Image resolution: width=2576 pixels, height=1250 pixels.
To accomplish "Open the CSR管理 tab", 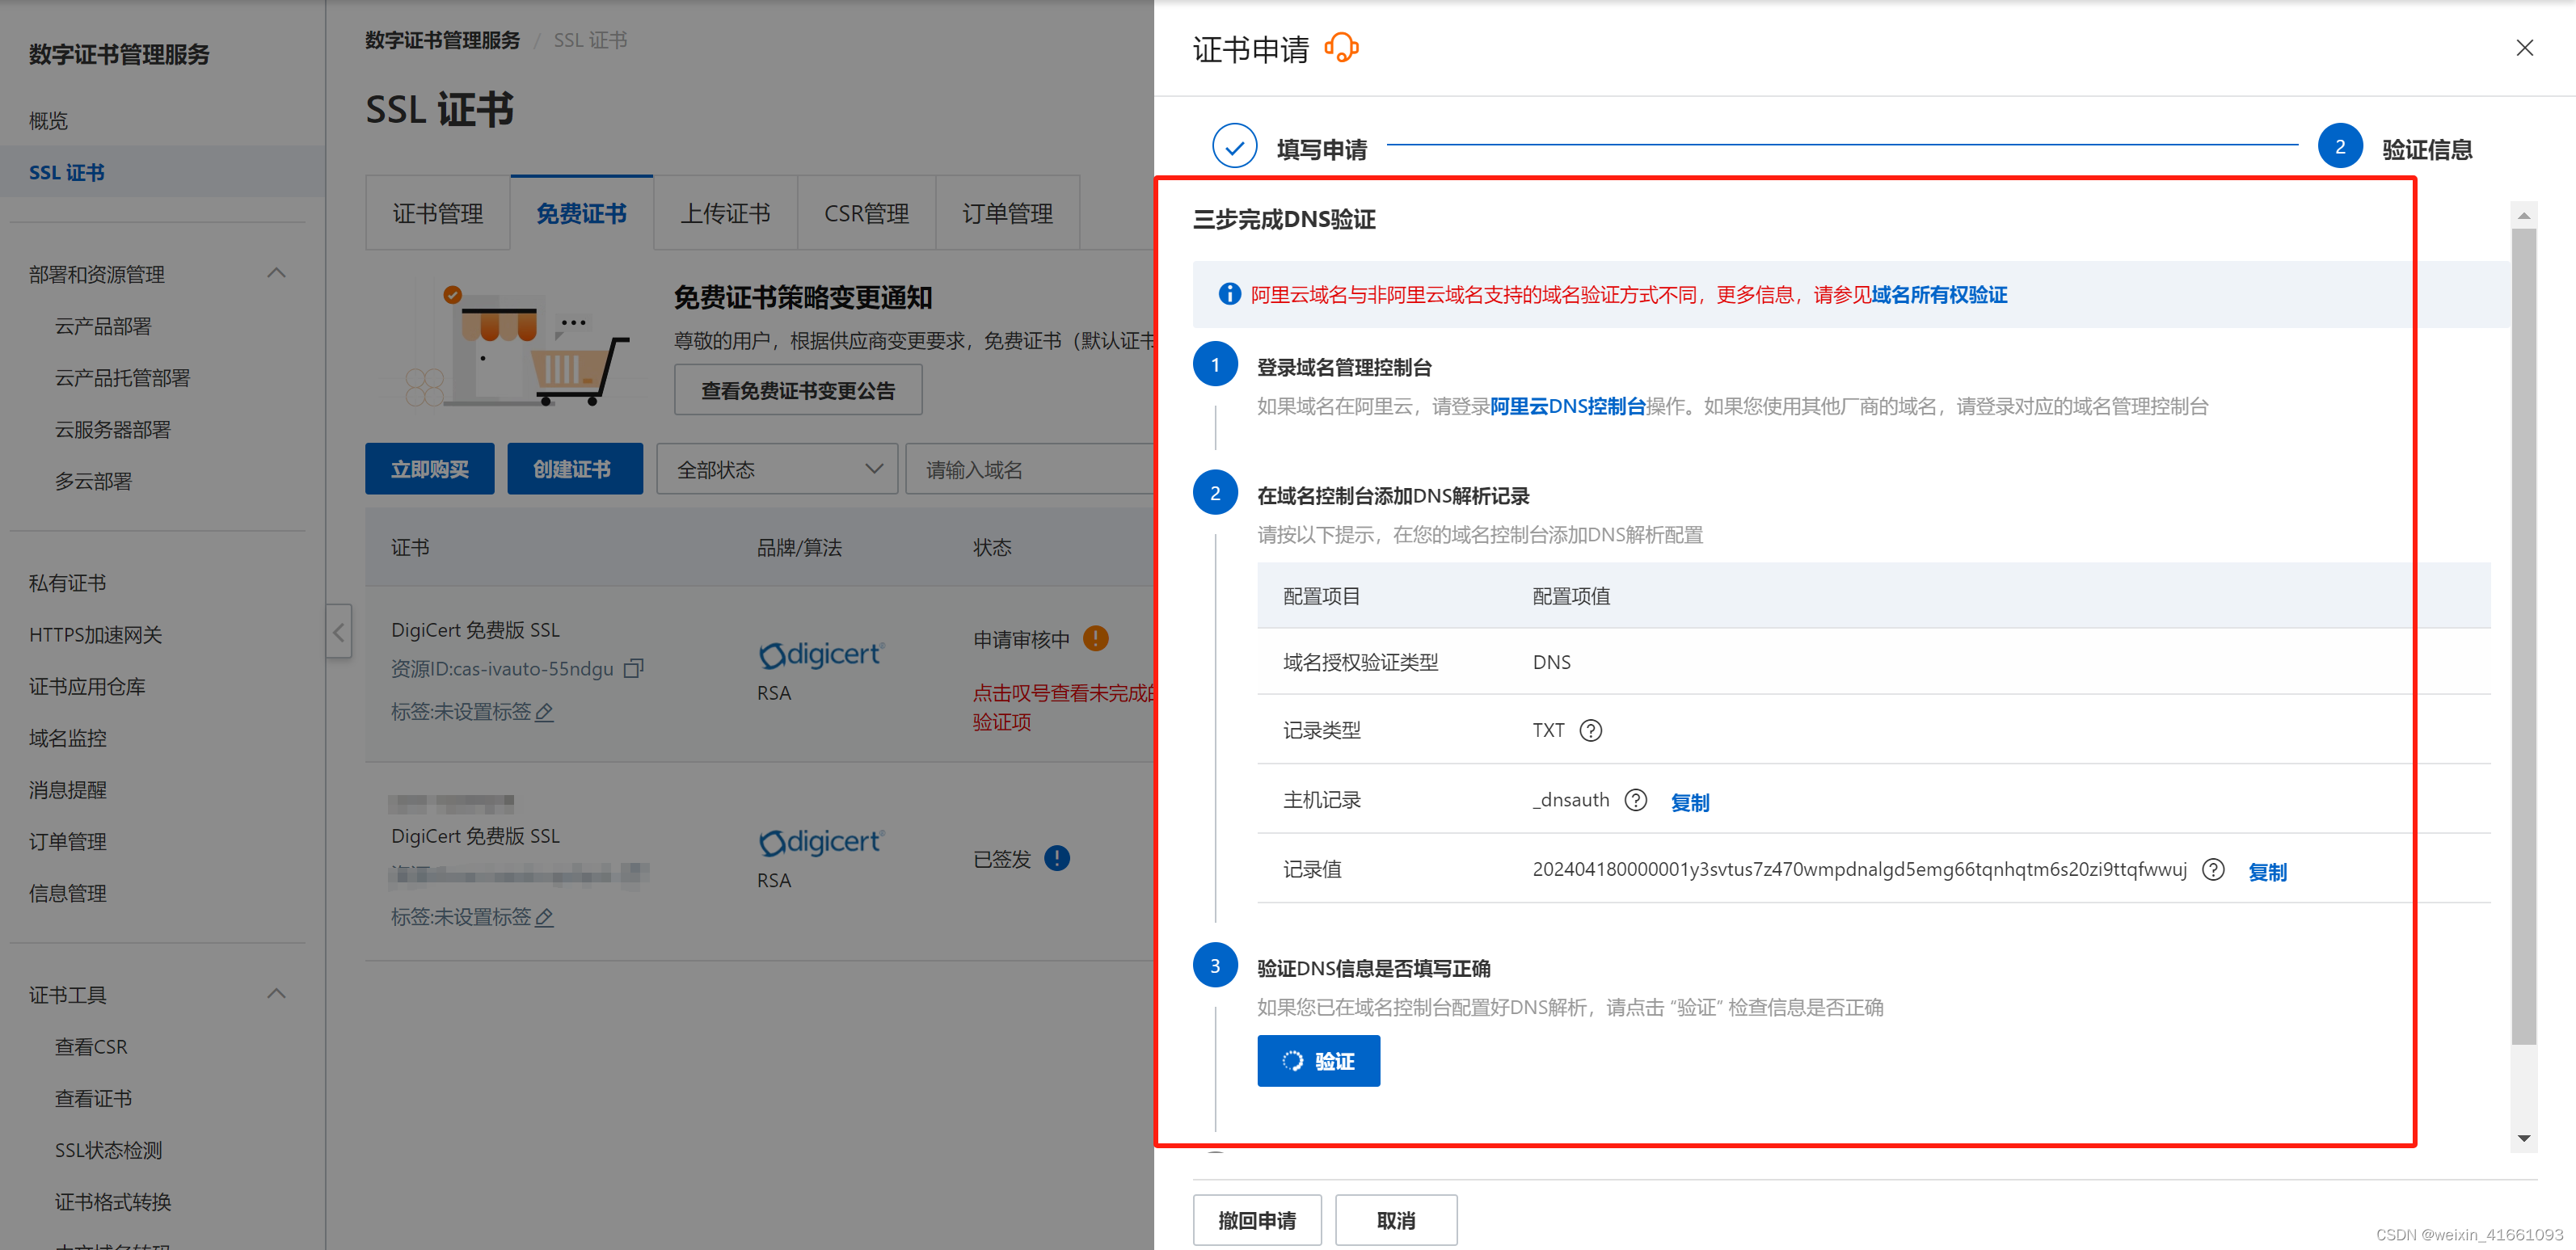I will 866,213.
